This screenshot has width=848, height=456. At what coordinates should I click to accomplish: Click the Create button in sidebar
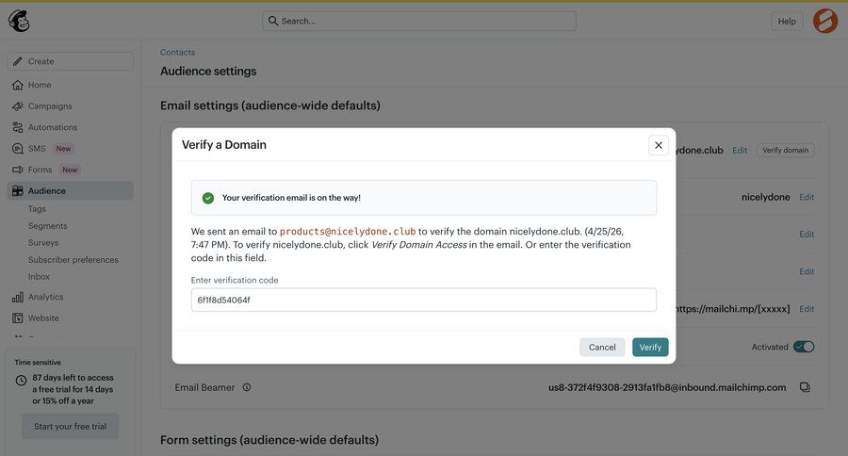click(71, 61)
